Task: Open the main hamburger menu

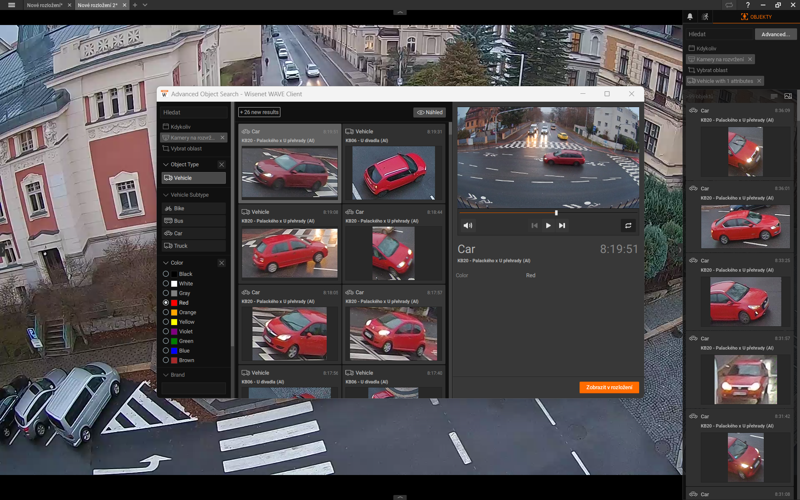Action: coord(12,5)
